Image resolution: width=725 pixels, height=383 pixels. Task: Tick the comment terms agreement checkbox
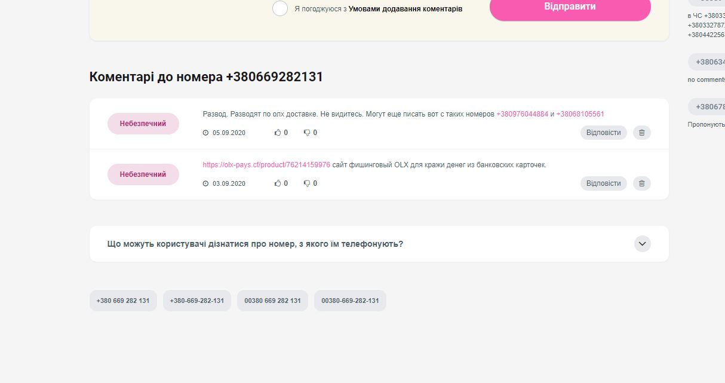[280, 8]
